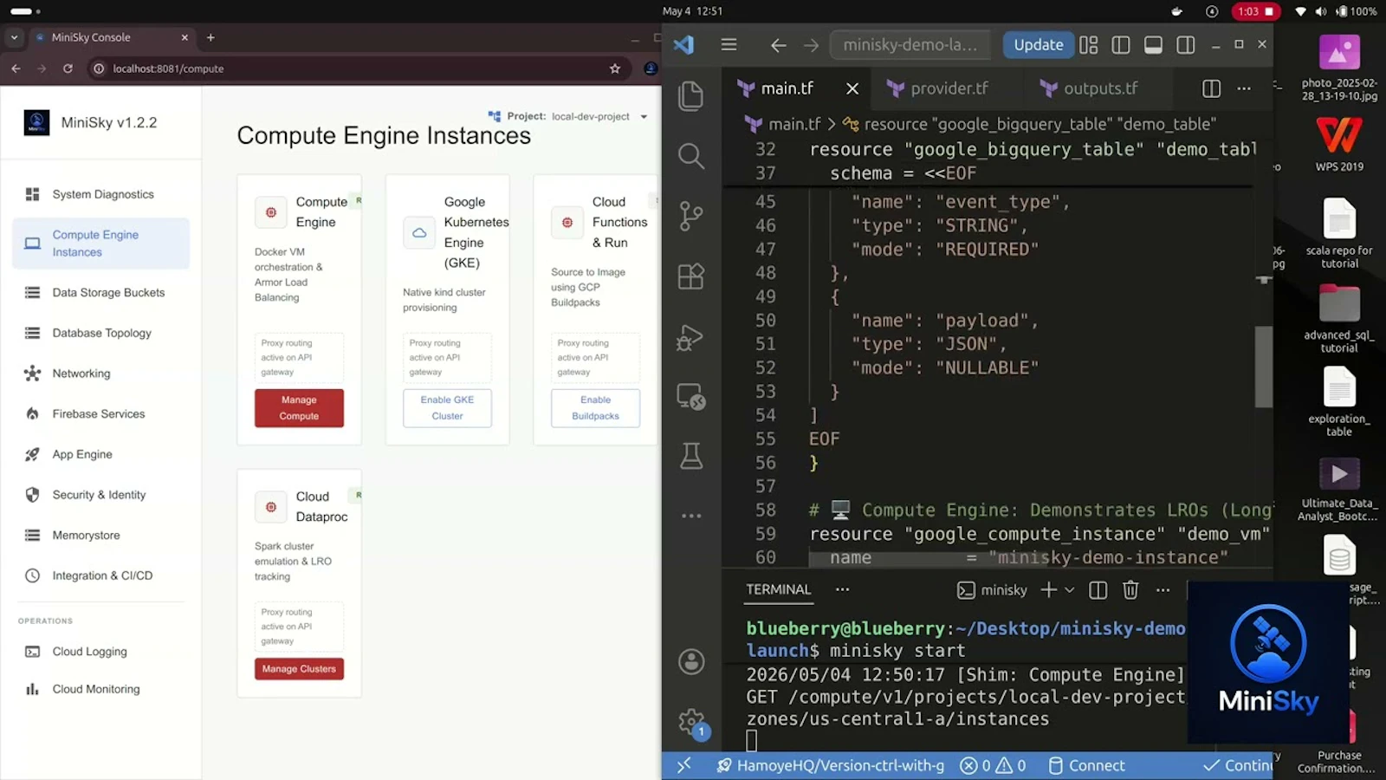Open the VS Code hamburger menu

[x=729, y=44]
